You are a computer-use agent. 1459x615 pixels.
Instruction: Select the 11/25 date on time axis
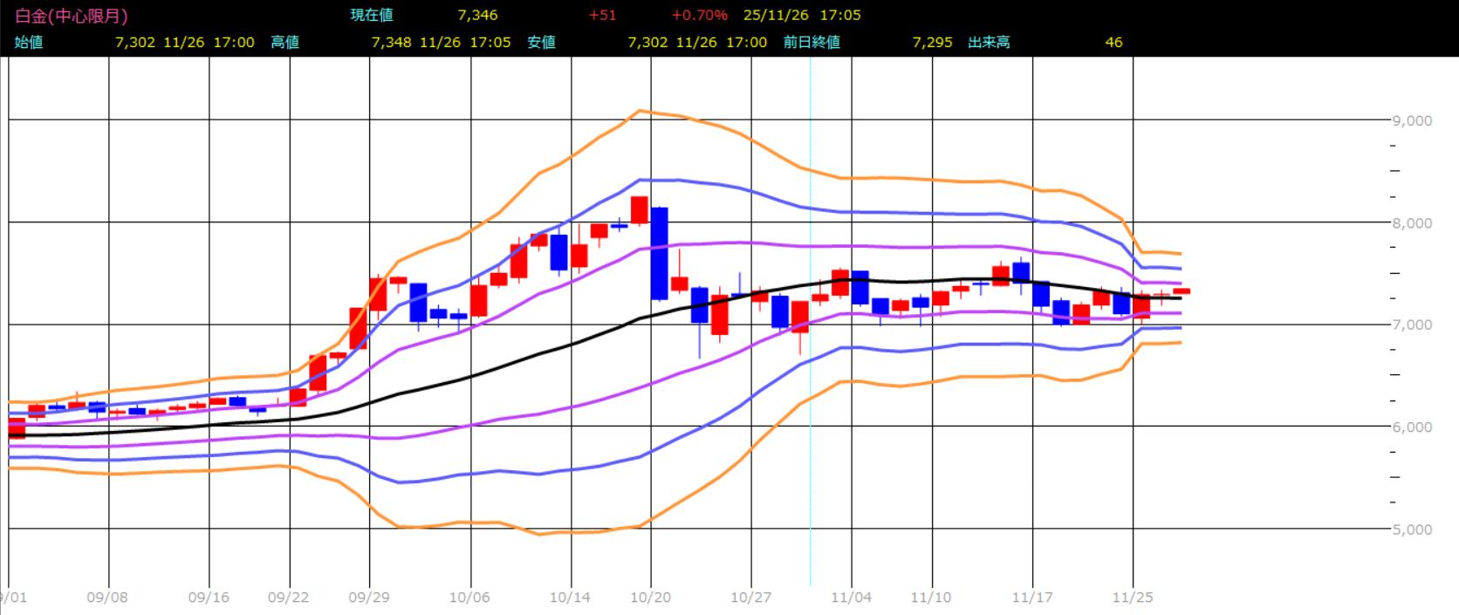pos(1133,598)
